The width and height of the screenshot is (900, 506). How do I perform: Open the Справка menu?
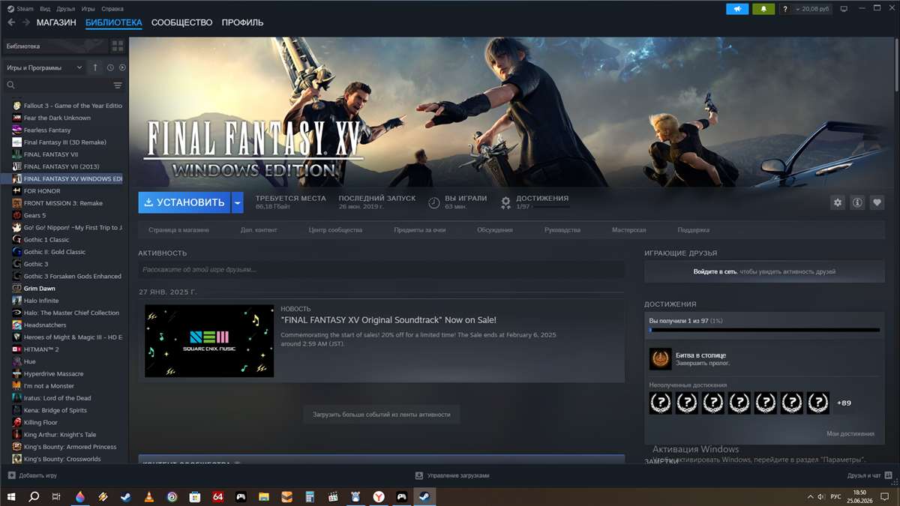112,9
